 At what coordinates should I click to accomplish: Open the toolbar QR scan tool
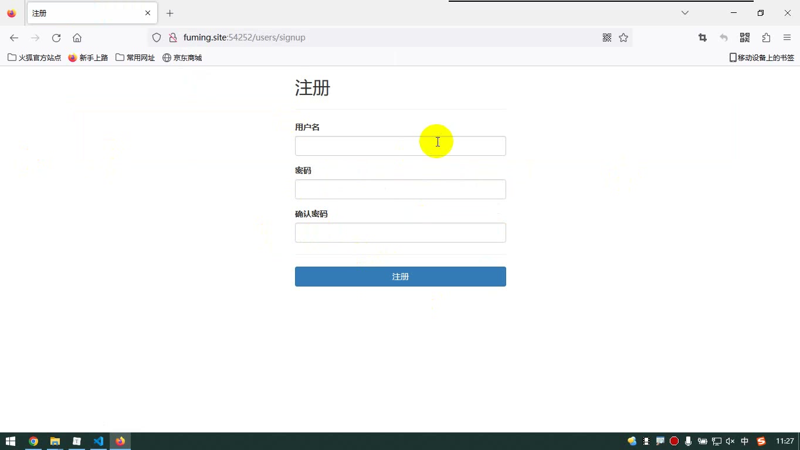(x=745, y=37)
